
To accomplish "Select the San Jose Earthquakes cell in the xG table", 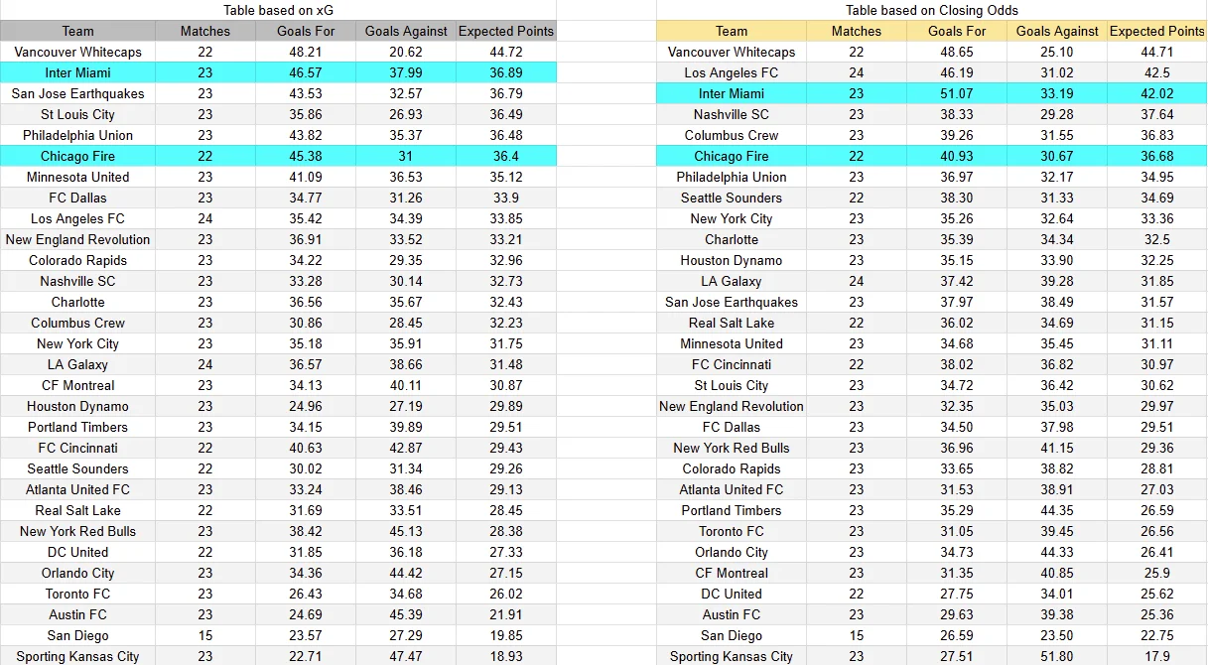I will 77,93.
